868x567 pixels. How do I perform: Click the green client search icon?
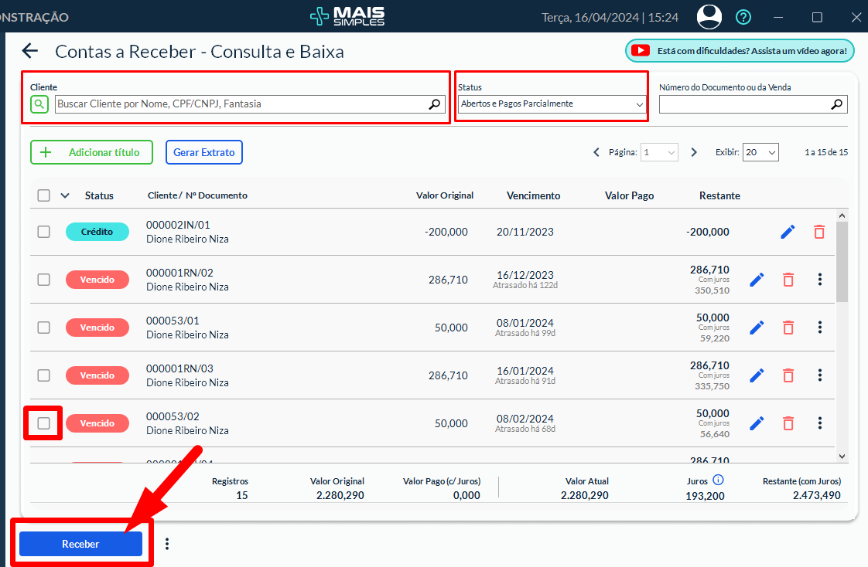(39, 104)
